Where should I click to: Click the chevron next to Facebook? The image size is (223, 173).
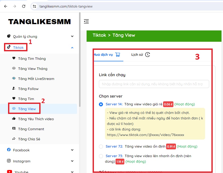72,150
